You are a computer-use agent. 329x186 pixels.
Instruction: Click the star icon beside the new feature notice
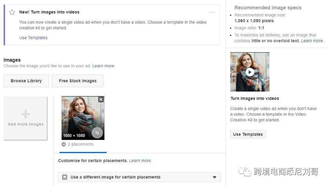[x=12, y=12]
